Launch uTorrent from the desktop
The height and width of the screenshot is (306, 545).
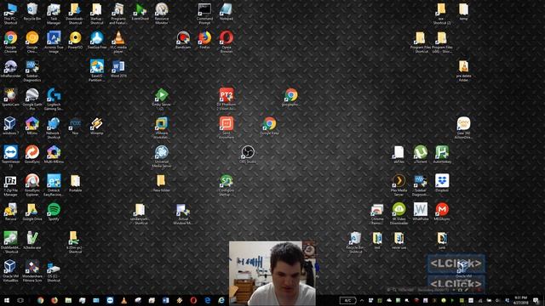[x=420, y=155]
